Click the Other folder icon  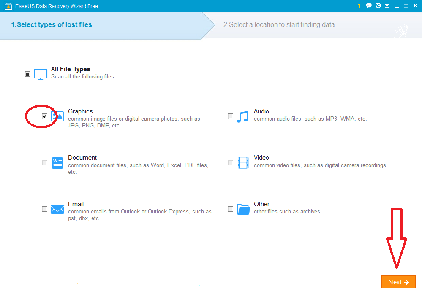(243, 209)
